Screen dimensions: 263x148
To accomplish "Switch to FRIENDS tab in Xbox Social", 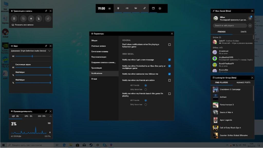I will [x=222, y=32].
